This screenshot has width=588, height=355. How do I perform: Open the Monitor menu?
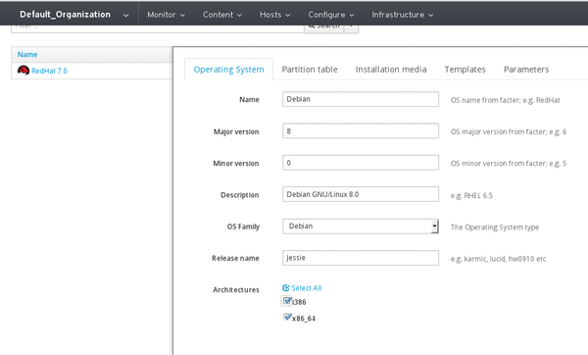[x=166, y=15]
